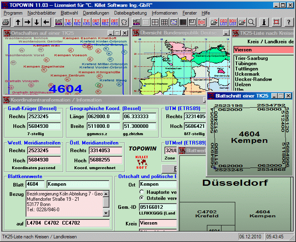
Task: Click the Gauß-Krüger Rechts field 2523245
Action: tap(44, 117)
